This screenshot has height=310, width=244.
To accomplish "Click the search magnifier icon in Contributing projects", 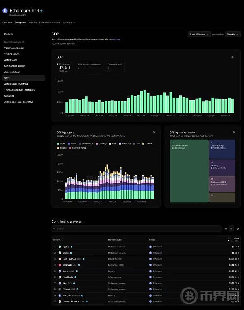I will (54, 228).
